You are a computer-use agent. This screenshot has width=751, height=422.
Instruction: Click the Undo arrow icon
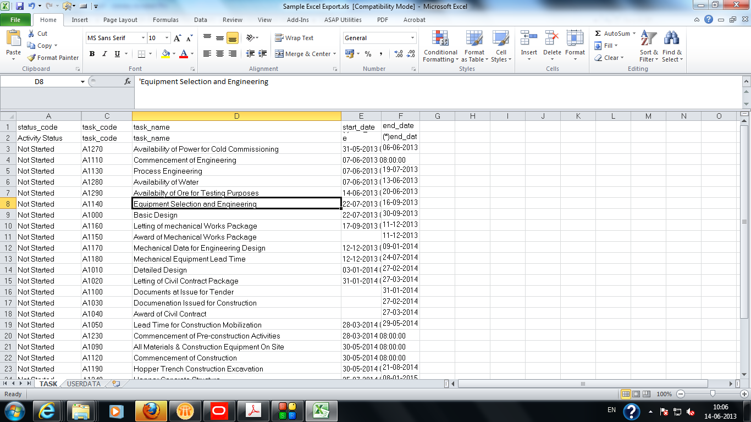coord(32,6)
